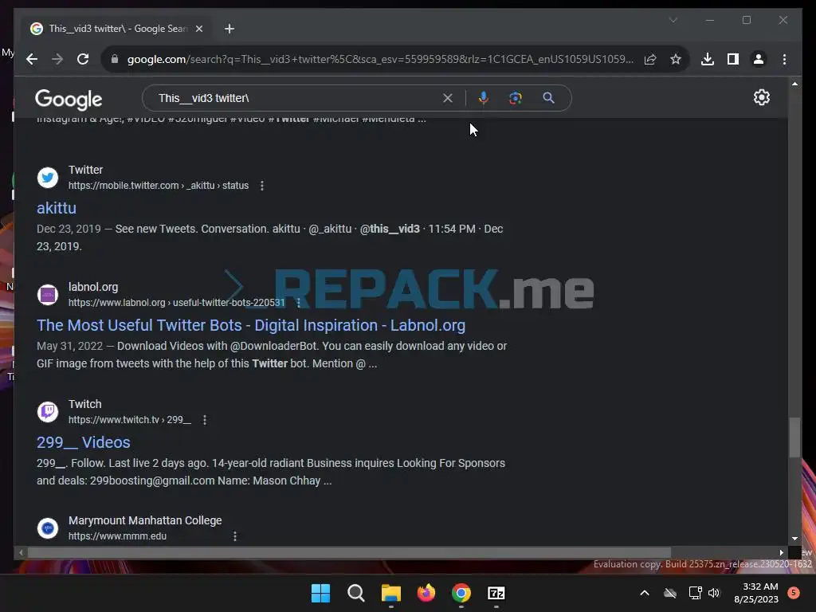Image resolution: width=816 pixels, height=612 pixels.
Task: Click the Twitch site name label
Action: pos(84,404)
